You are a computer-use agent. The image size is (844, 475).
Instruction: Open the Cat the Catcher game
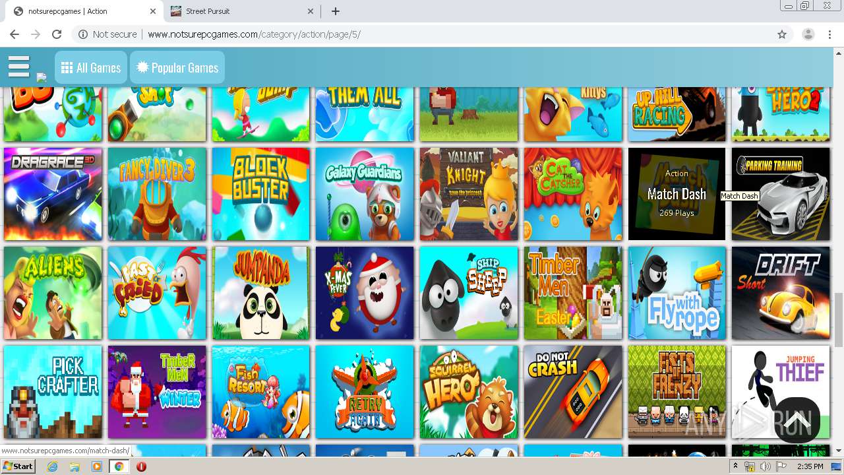click(x=573, y=194)
